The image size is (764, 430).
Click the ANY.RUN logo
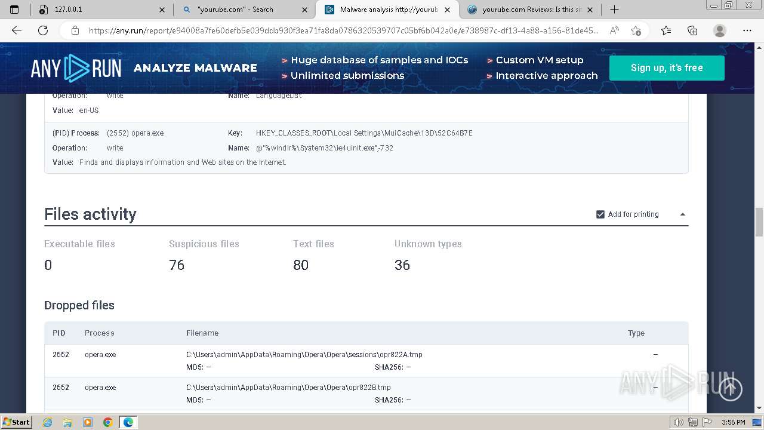[x=76, y=68]
